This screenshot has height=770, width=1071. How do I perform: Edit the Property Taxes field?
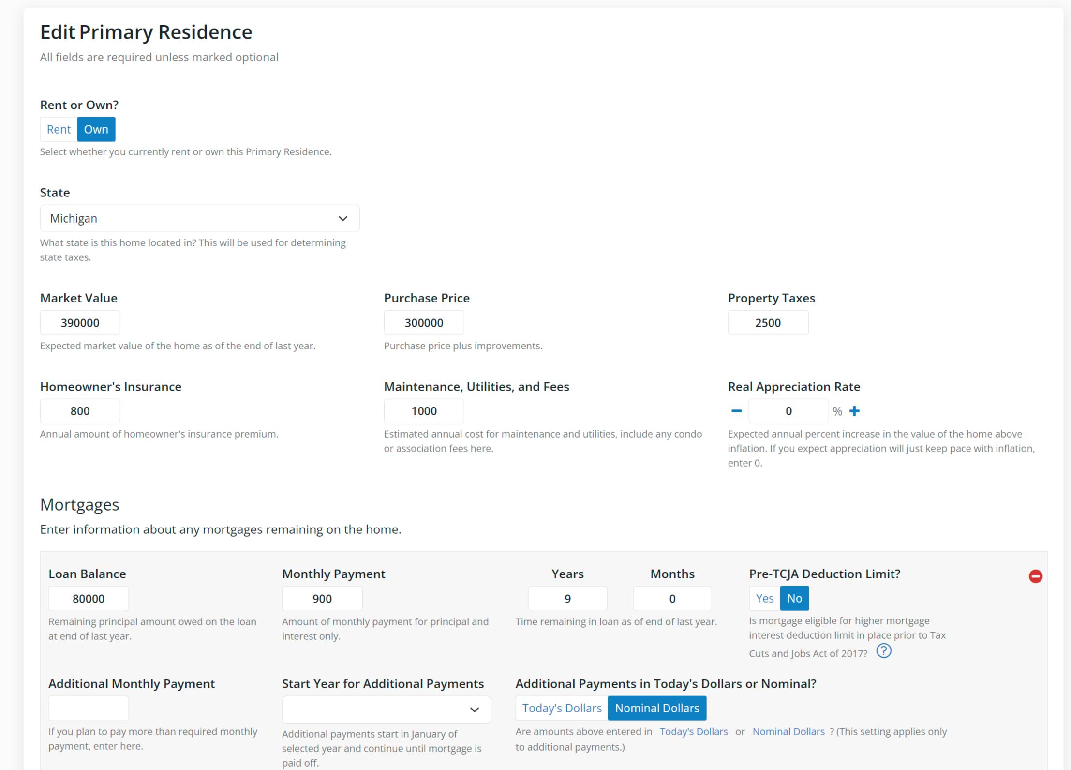point(768,323)
